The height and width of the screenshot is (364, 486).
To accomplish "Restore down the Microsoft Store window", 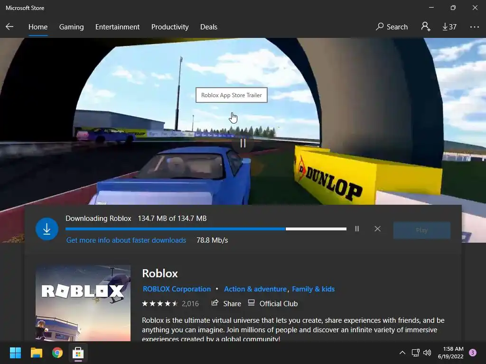I will click(453, 8).
